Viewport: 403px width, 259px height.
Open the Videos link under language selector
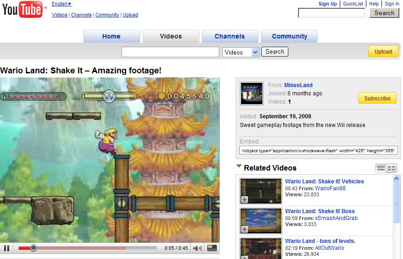click(x=59, y=15)
